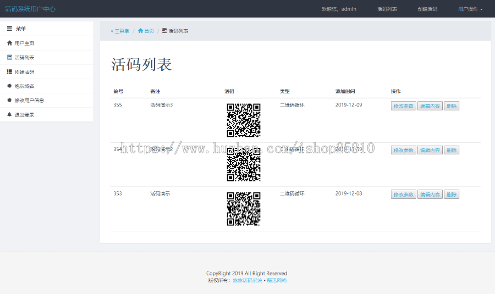Click the list icon before breadcrumb 活码列表
495x294 pixels.
coord(164,31)
